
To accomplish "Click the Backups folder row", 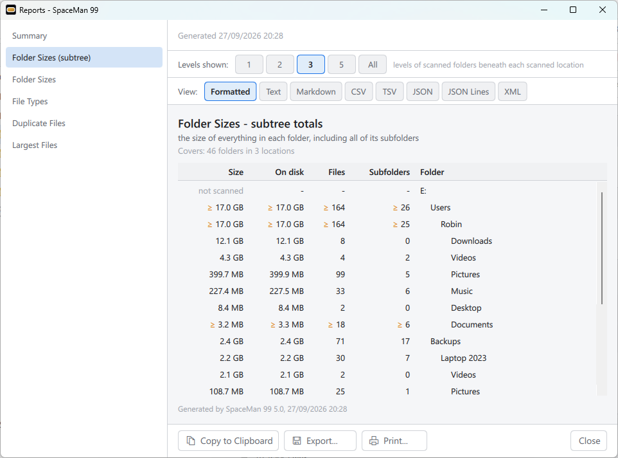I will 387,341.
